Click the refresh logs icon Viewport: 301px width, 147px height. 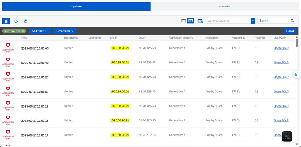16,21
